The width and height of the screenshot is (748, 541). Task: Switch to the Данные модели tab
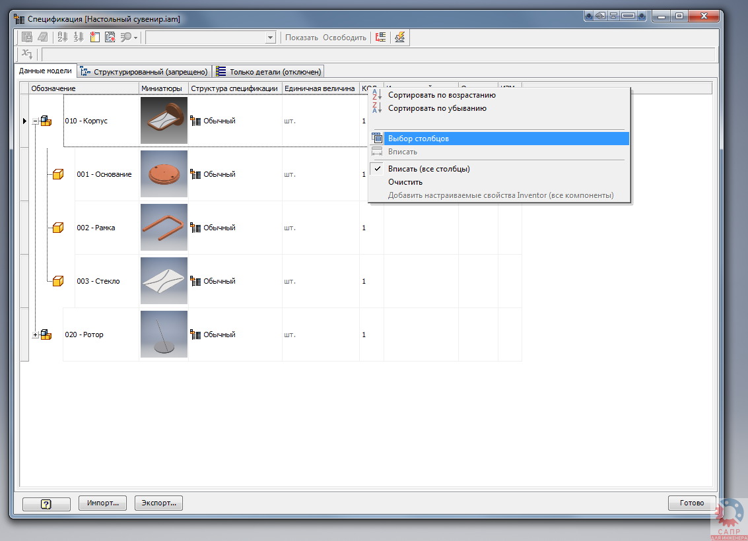pos(46,71)
